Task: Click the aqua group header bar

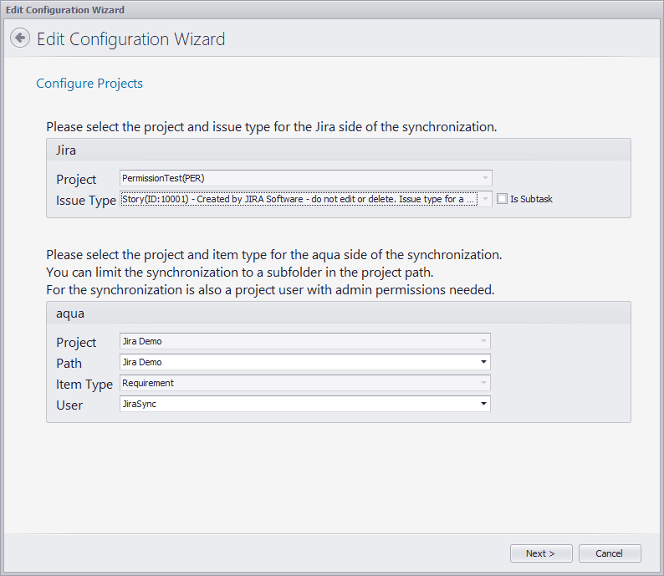Action: tap(338, 313)
